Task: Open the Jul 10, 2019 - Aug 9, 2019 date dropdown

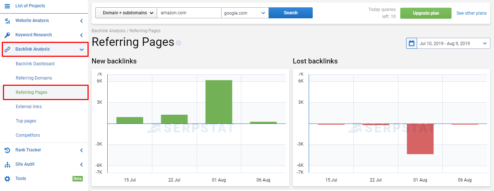Action: pos(453,43)
